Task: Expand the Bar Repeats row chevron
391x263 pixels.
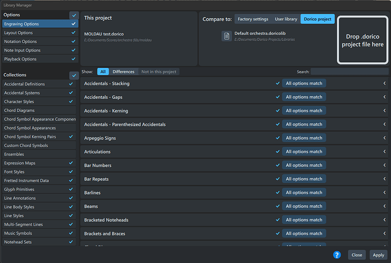Action: coord(384,179)
